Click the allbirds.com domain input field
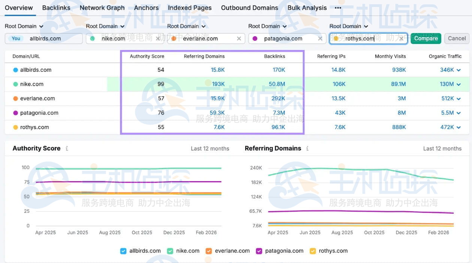This screenshot has width=472, height=263. pos(44,38)
